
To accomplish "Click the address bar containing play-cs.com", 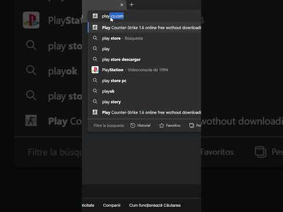I will coord(146,16).
